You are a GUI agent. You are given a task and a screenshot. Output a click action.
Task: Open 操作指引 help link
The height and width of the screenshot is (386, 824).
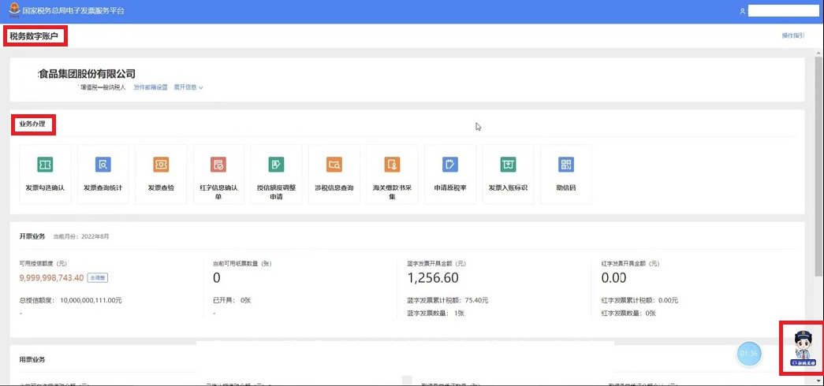coord(792,35)
